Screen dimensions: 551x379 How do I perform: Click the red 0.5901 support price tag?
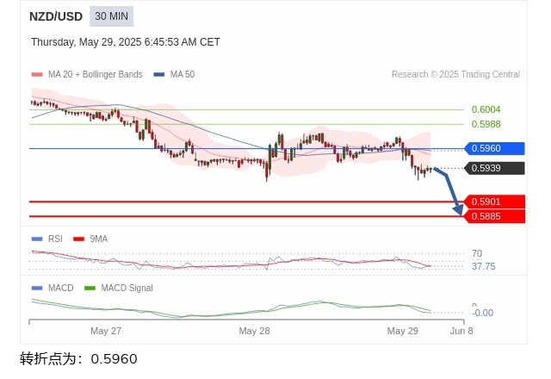[x=494, y=202]
